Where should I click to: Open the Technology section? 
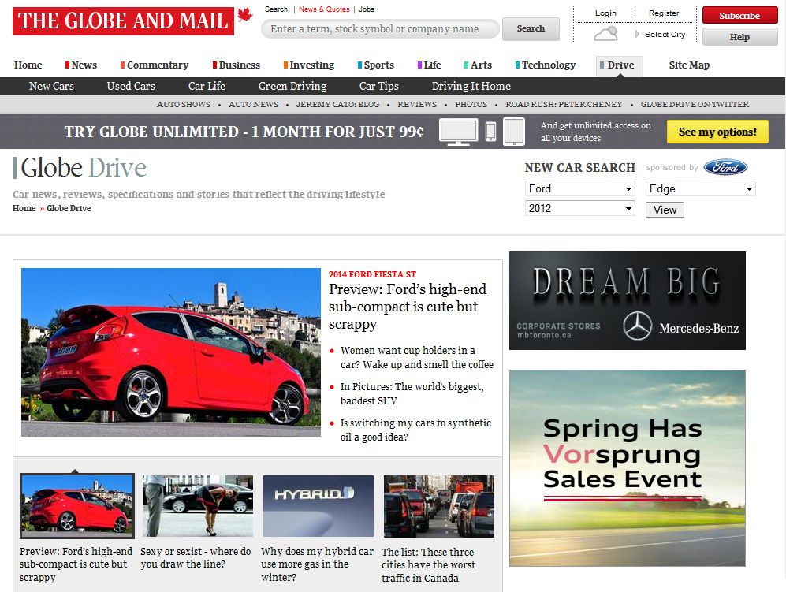tap(546, 65)
